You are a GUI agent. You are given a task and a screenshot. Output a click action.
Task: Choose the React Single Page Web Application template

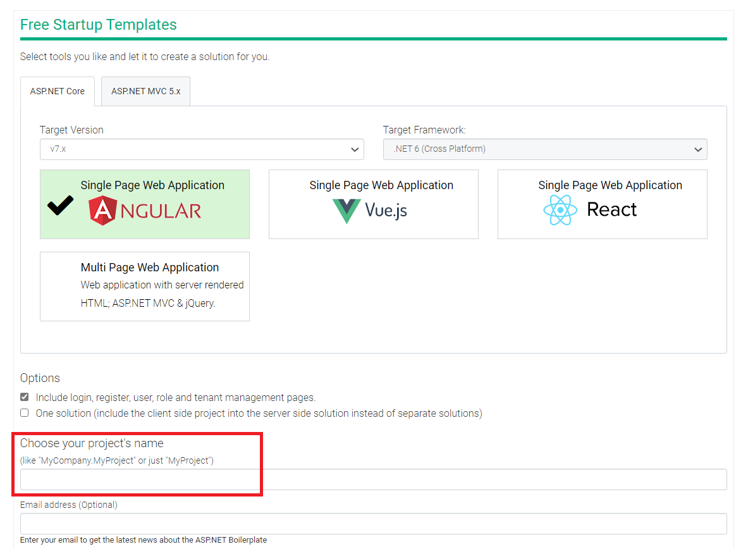[x=602, y=204]
